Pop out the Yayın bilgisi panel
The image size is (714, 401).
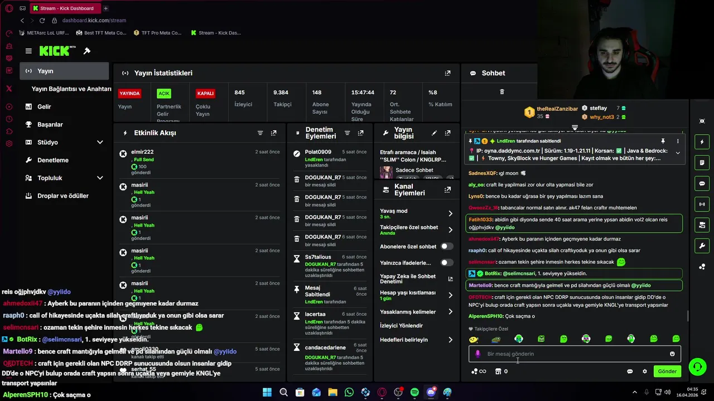click(447, 133)
